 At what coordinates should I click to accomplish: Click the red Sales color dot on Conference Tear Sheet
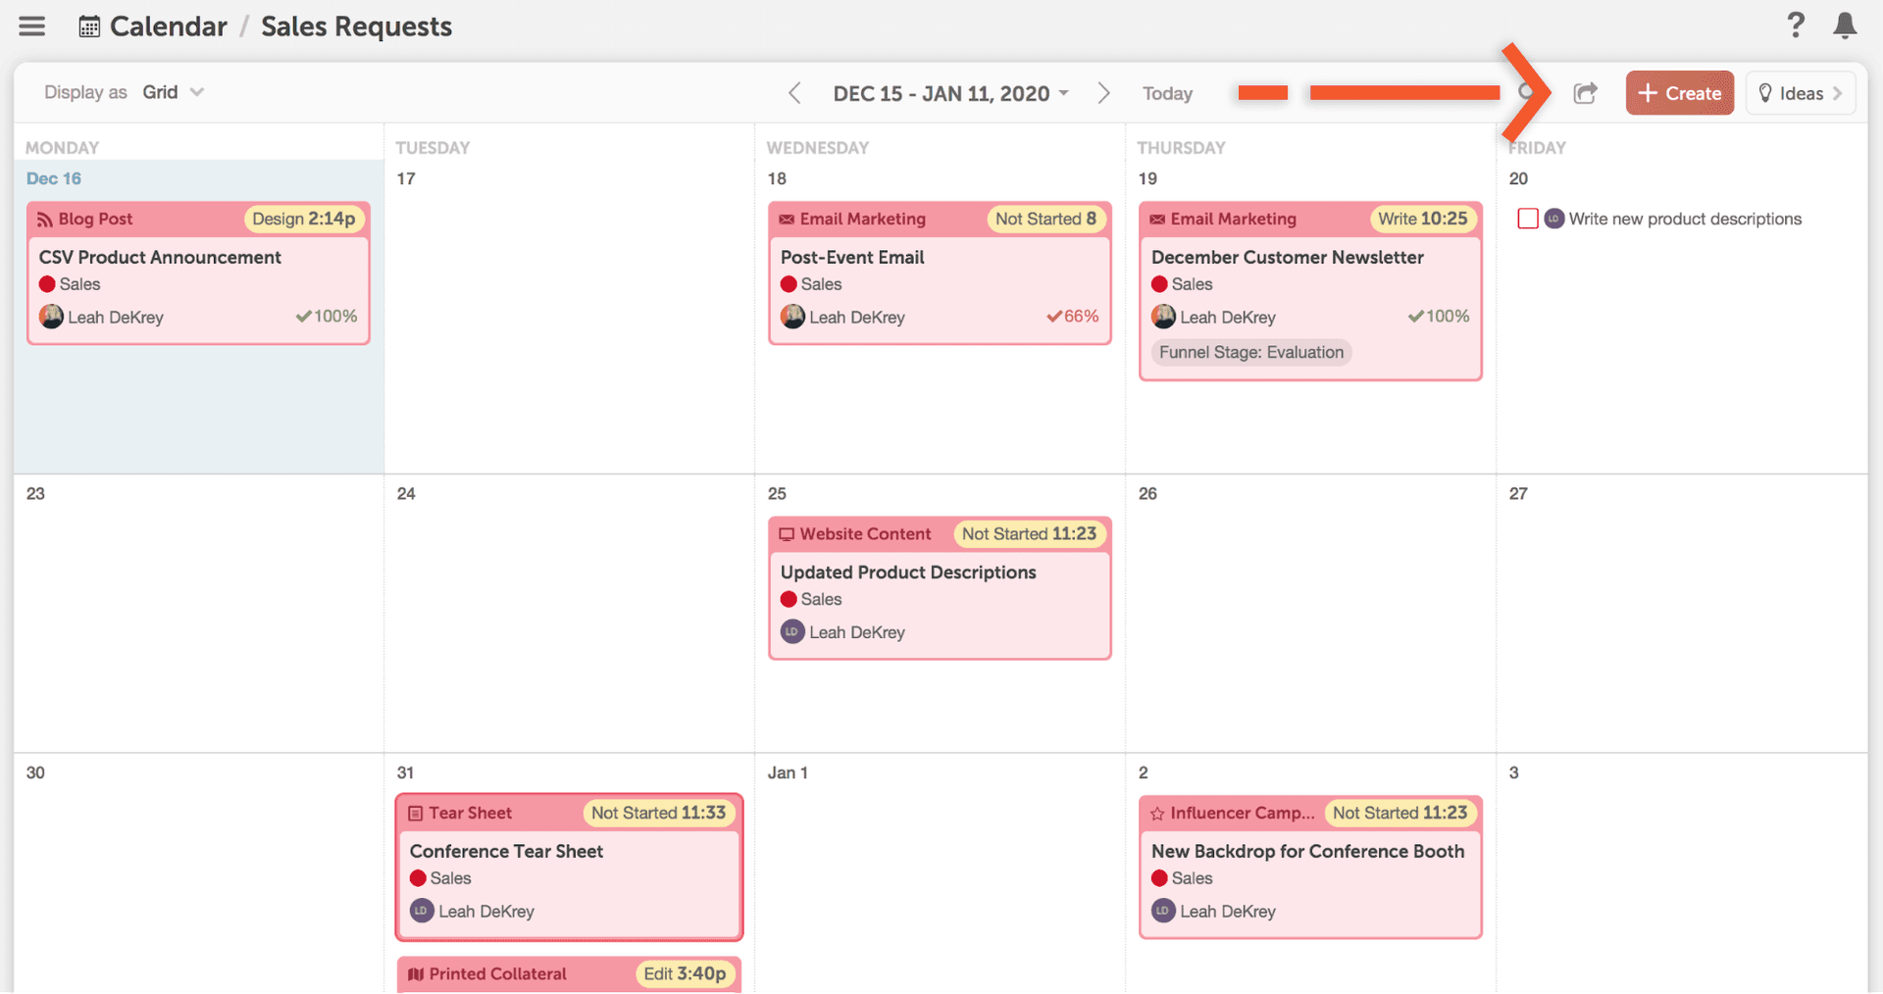coord(418,878)
